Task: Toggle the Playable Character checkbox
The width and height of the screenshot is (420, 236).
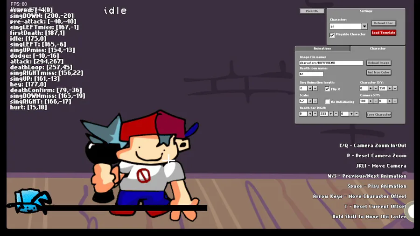Action: (x=332, y=35)
